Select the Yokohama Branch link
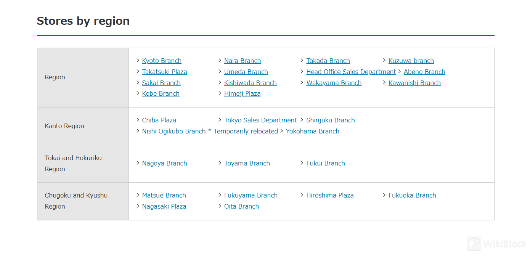Viewport: 530px width, 257px height. coord(313,131)
